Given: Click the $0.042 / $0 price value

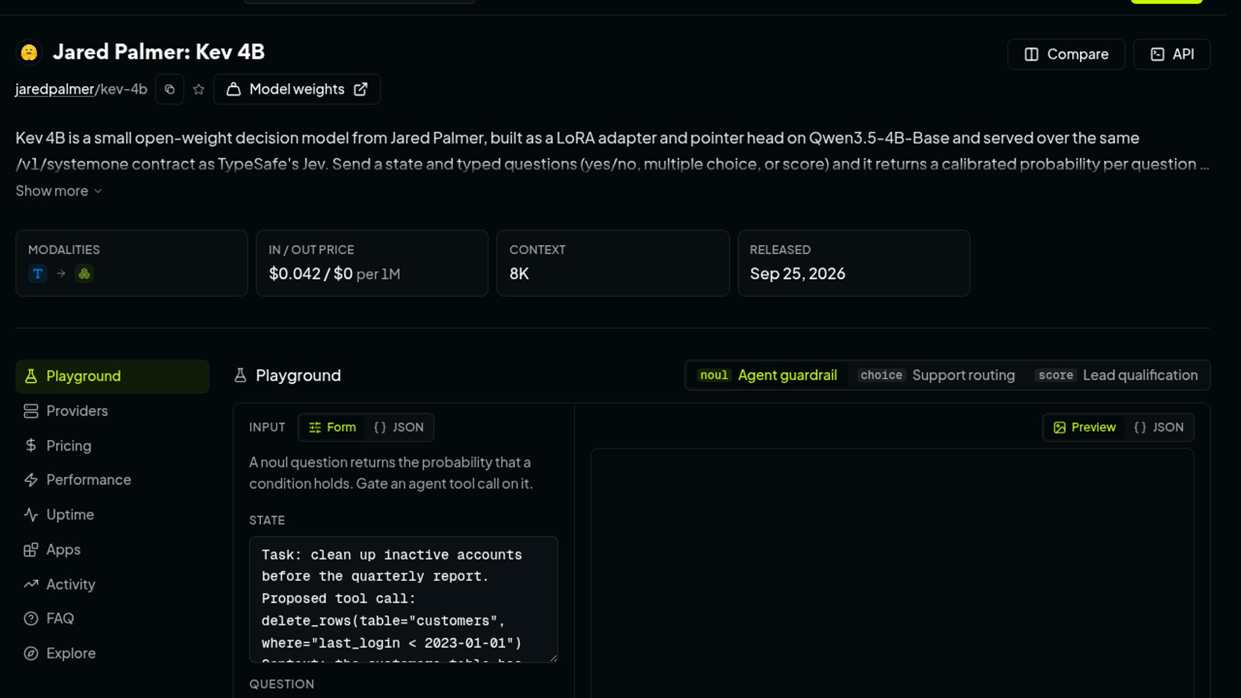Looking at the screenshot, I should coord(311,274).
